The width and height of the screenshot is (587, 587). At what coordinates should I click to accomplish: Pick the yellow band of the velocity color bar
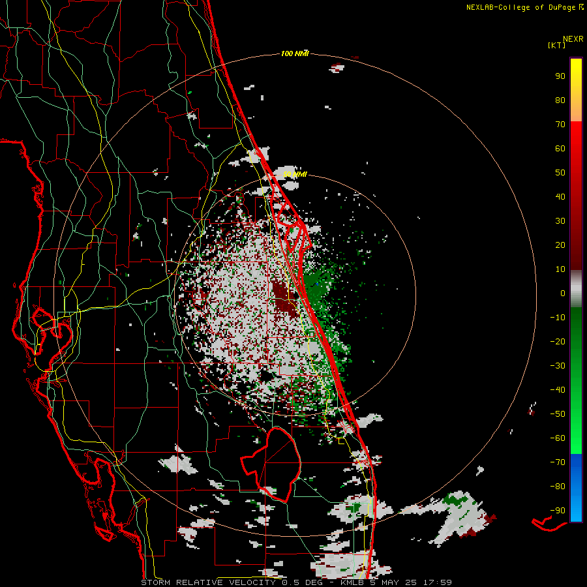tap(576, 90)
